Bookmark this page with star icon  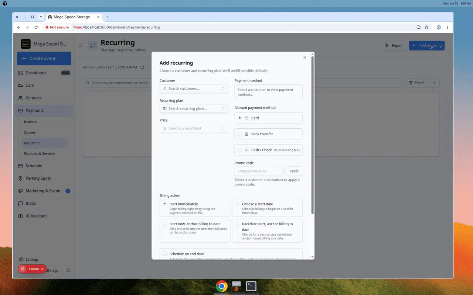426,27
